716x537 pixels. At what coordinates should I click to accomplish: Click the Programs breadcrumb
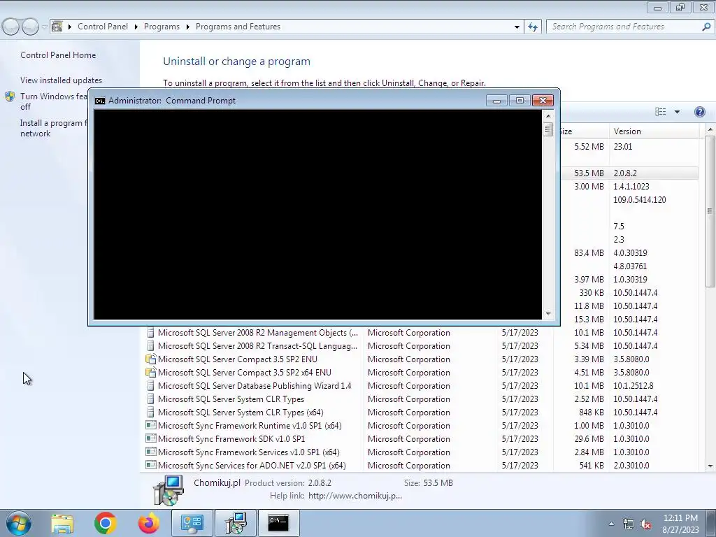162,27
